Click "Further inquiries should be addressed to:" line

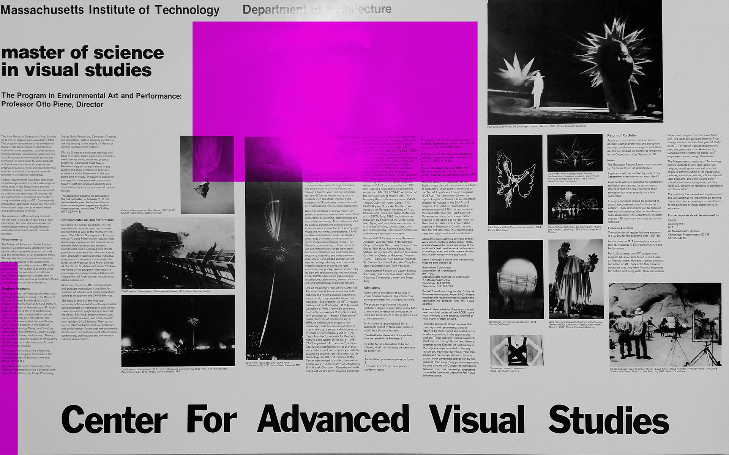(693, 215)
